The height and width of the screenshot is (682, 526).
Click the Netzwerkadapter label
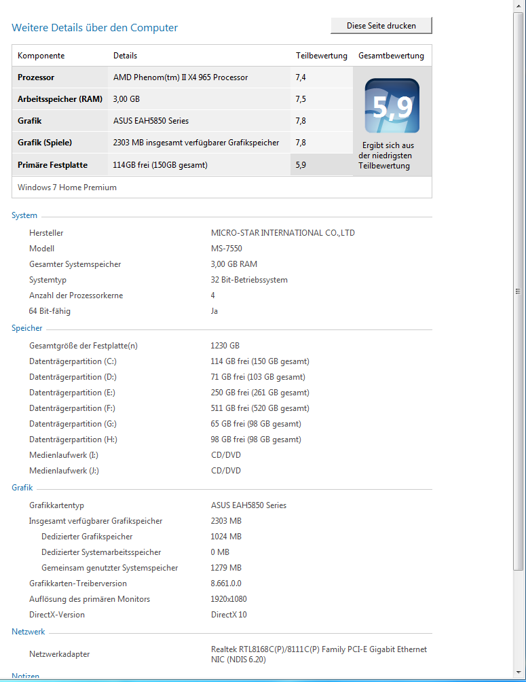click(x=60, y=654)
